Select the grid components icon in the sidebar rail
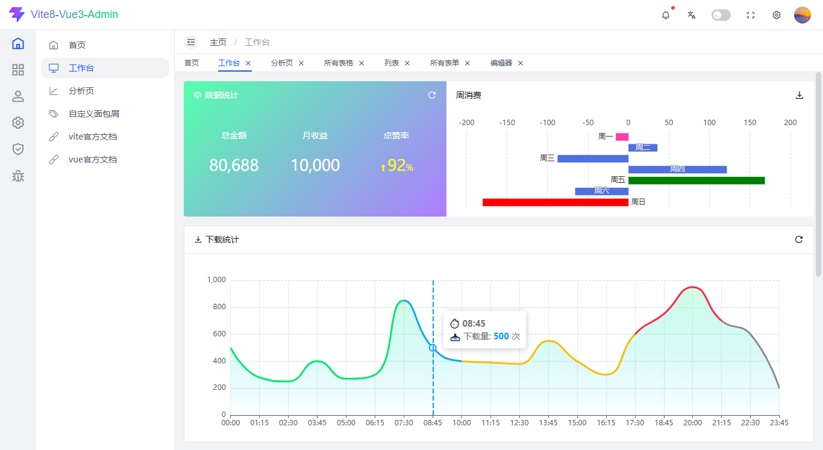 pyautogui.click(x=18, y=70)
